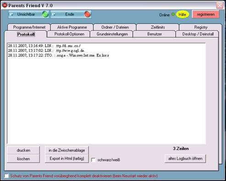Screen dimensions: 226x181
Task: Make the program invisible with Unsichtbar
Action: [x=29, y=14]
